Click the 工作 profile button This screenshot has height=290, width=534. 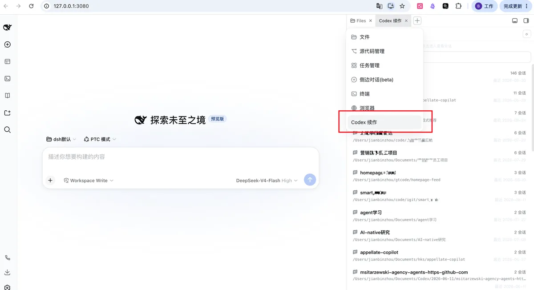484,6
